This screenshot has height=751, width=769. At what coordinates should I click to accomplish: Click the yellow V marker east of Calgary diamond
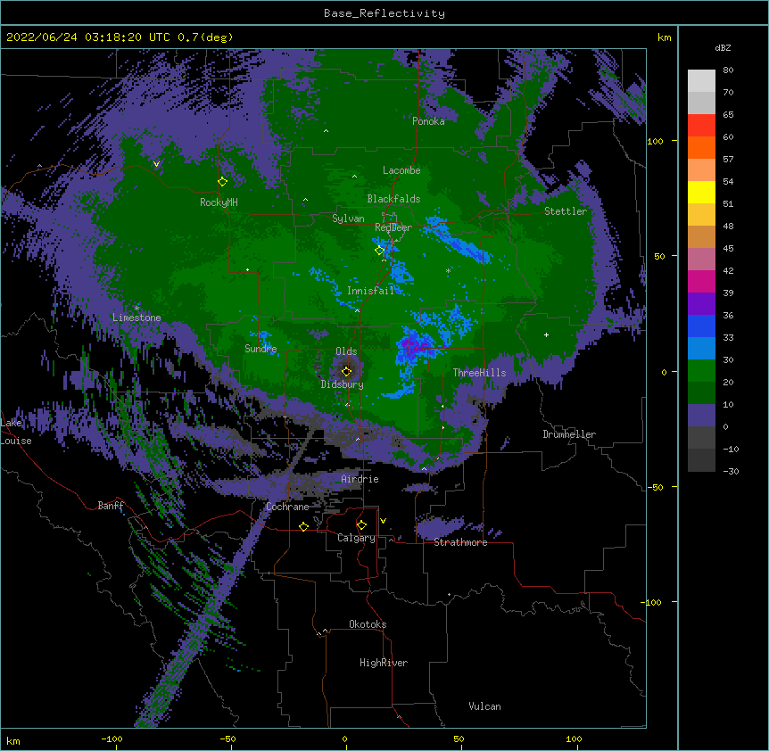tap(383, 521)
